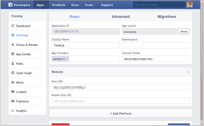This screenshot has width=204, height=126.
Task: Click the Settings gear icon
Action: 13,35
